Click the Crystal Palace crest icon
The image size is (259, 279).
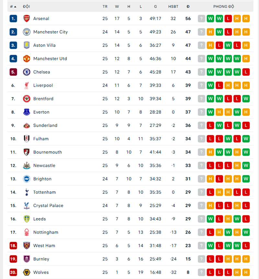pyautogui.click(x=27, y=205)
